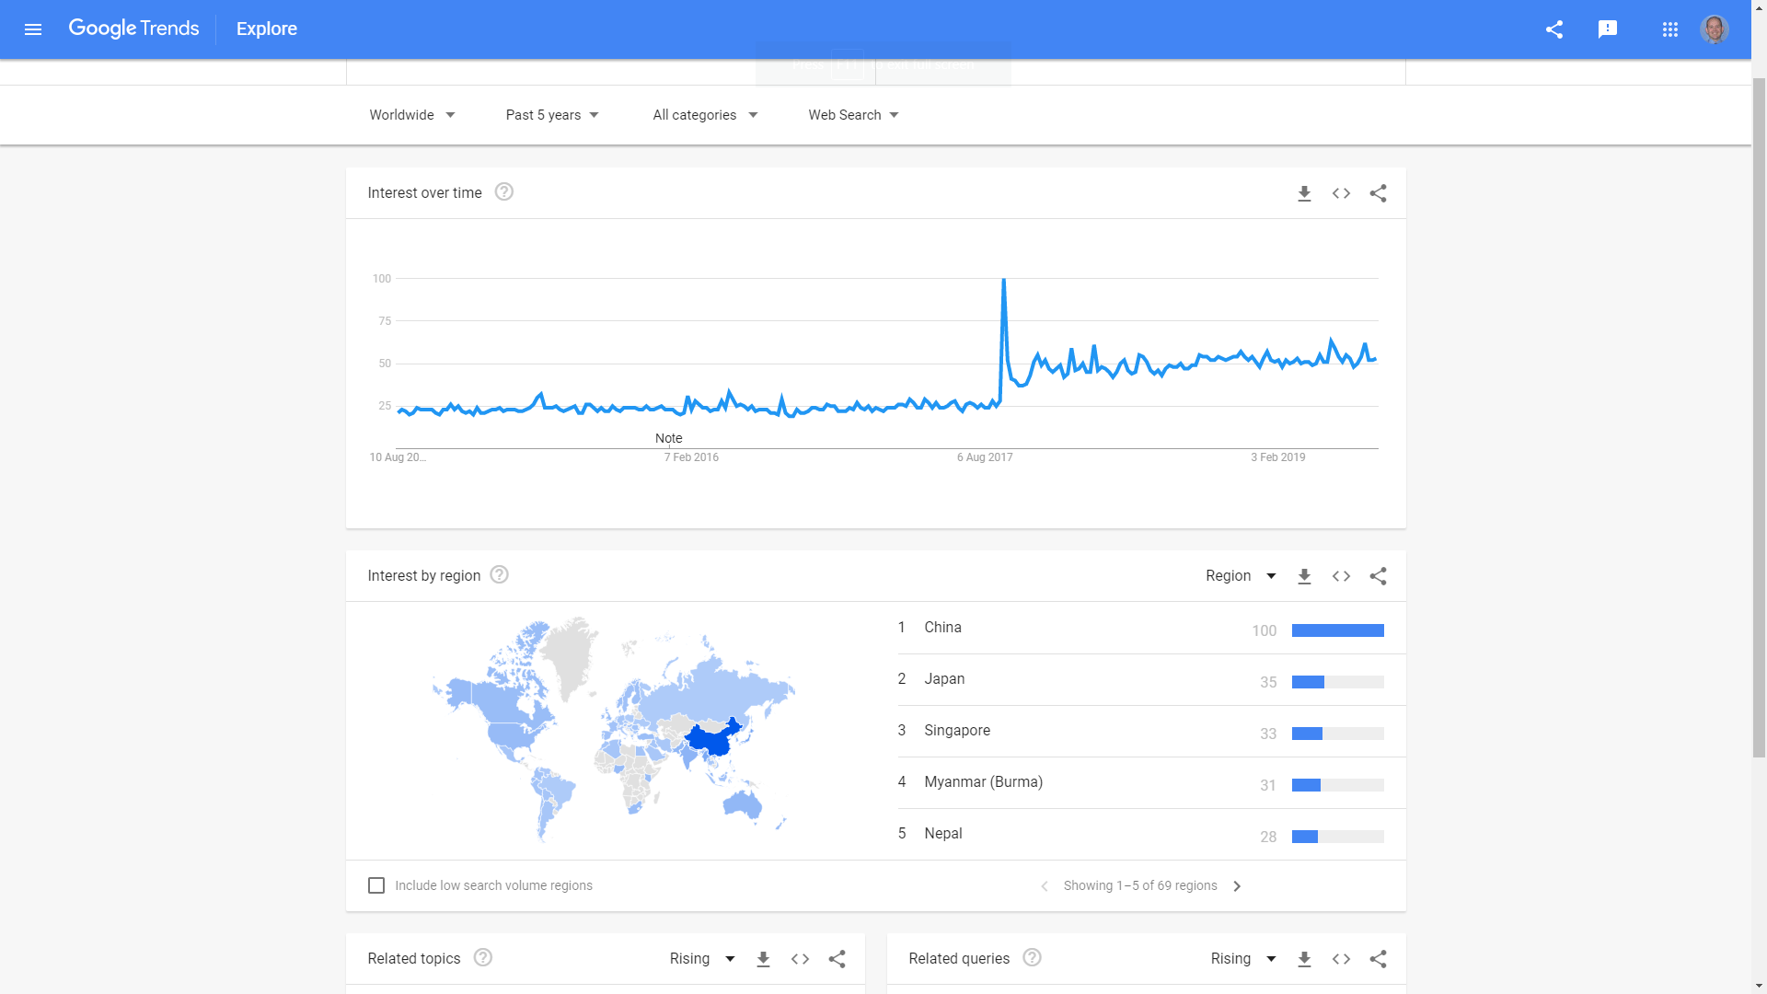Embed the Related topics card
The height and width of the screenshot is (994, 1767).
[800, 959]
